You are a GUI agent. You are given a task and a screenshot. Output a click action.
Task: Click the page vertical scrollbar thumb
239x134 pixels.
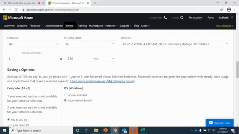pos(238,70)
